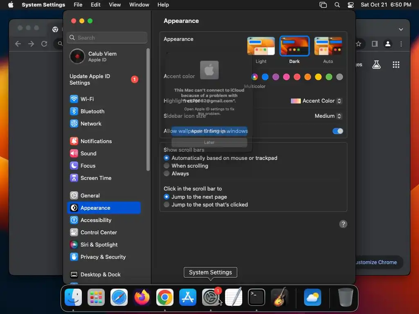Click Chrome's bookmark star icon
419x314 pixels.
[x=358, y=44]
